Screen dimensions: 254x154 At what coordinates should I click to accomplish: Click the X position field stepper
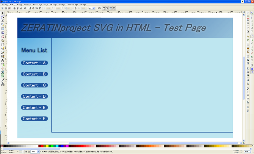click(52, 8)
